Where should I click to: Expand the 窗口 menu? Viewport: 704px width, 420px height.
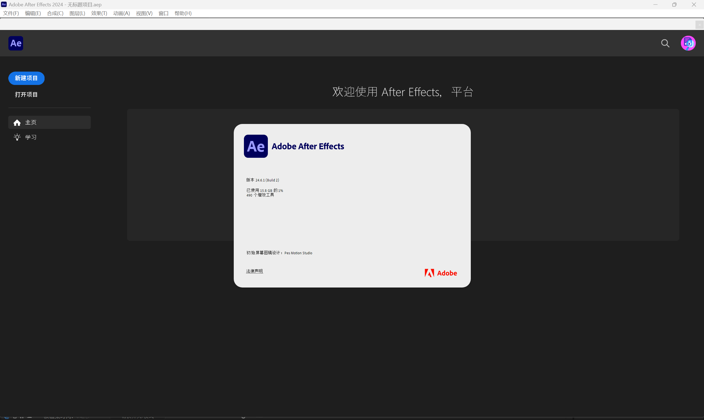[163, 13]
